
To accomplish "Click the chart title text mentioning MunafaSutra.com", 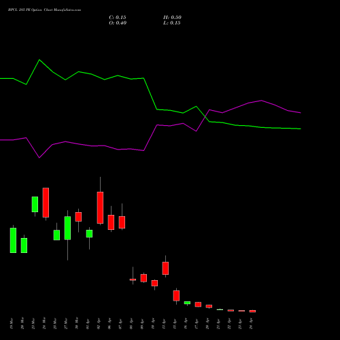I will 44,10.
